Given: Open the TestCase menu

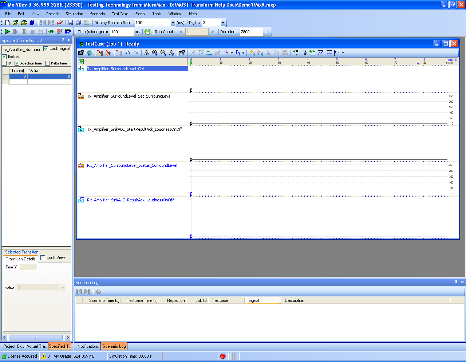Looking at the screenshot, I should [x=120, y=14].
